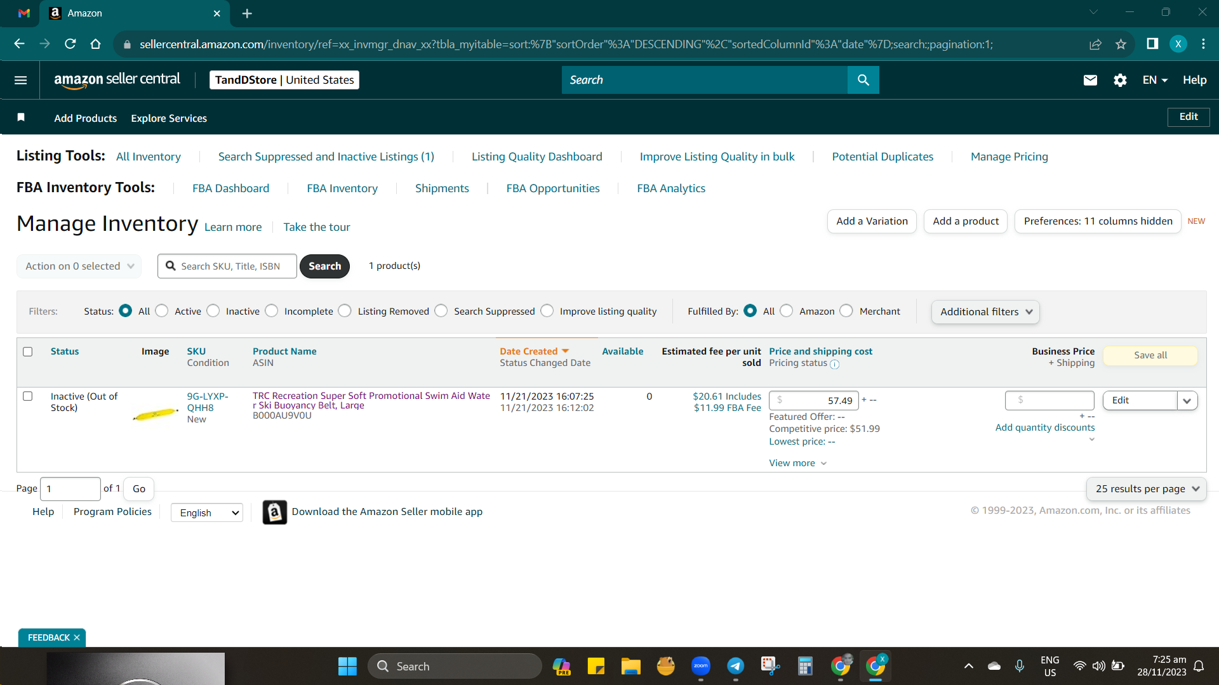Open the EN language dropdown
This screenshot has width=1219, height=685.
coord(1156,80)
